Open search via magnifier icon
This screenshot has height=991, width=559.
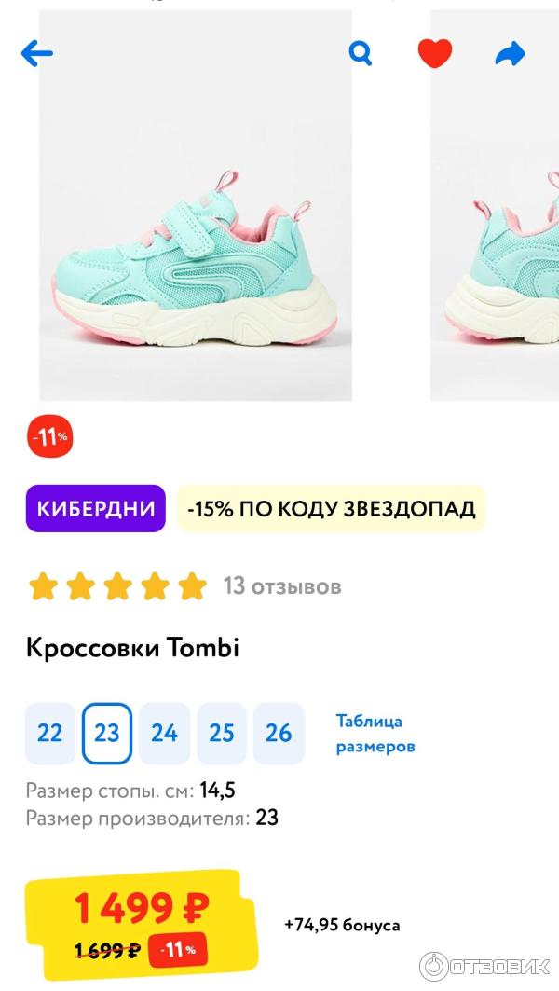tap(361, 53)
